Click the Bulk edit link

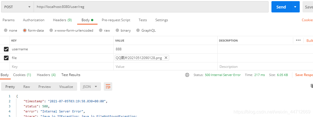(x=310, y=40)
